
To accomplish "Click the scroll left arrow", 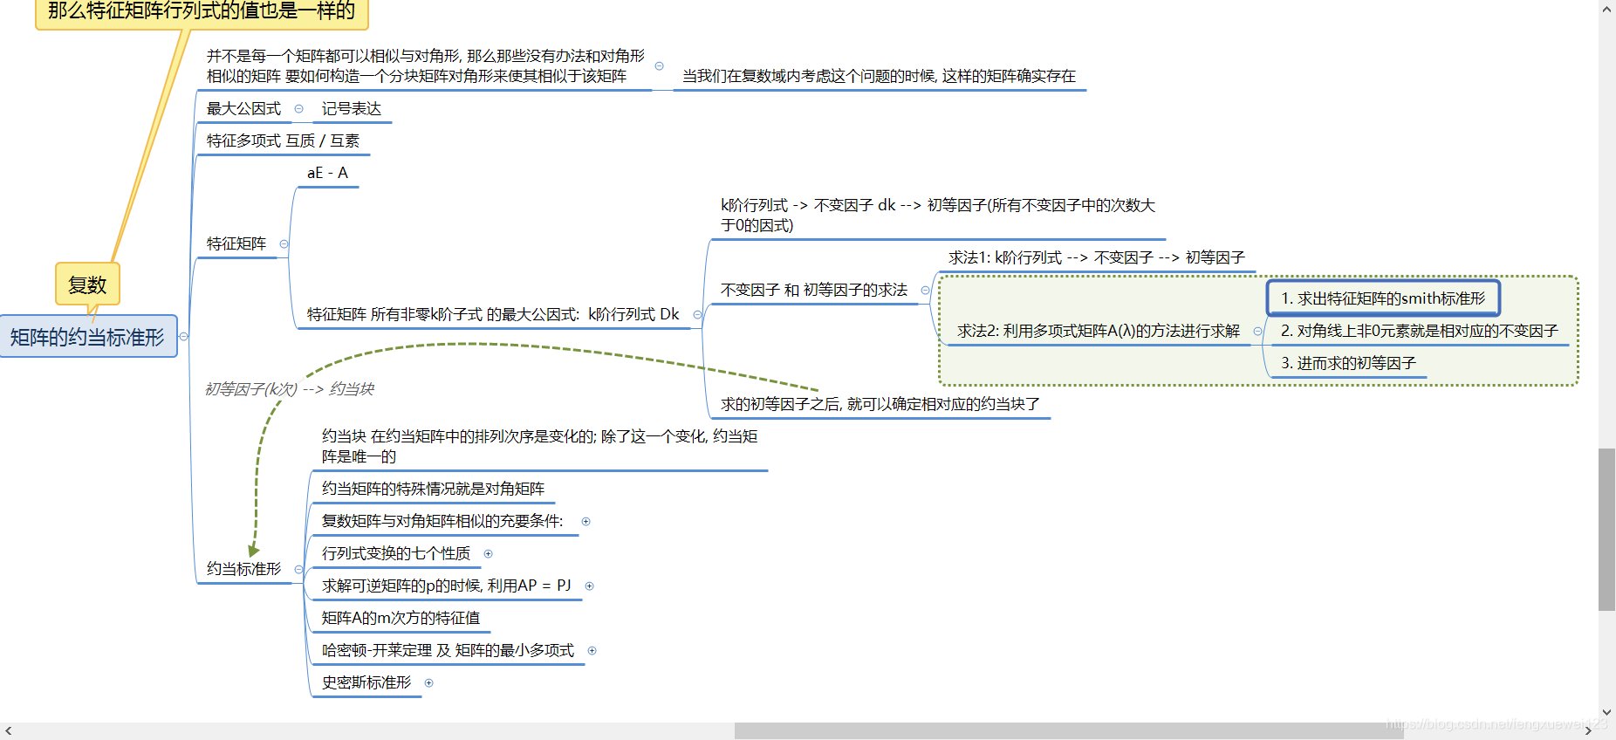I will point(8,731).
